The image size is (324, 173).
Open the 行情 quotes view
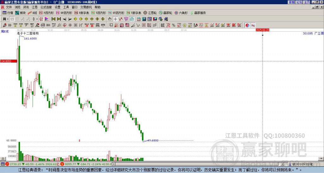point(8,13)
